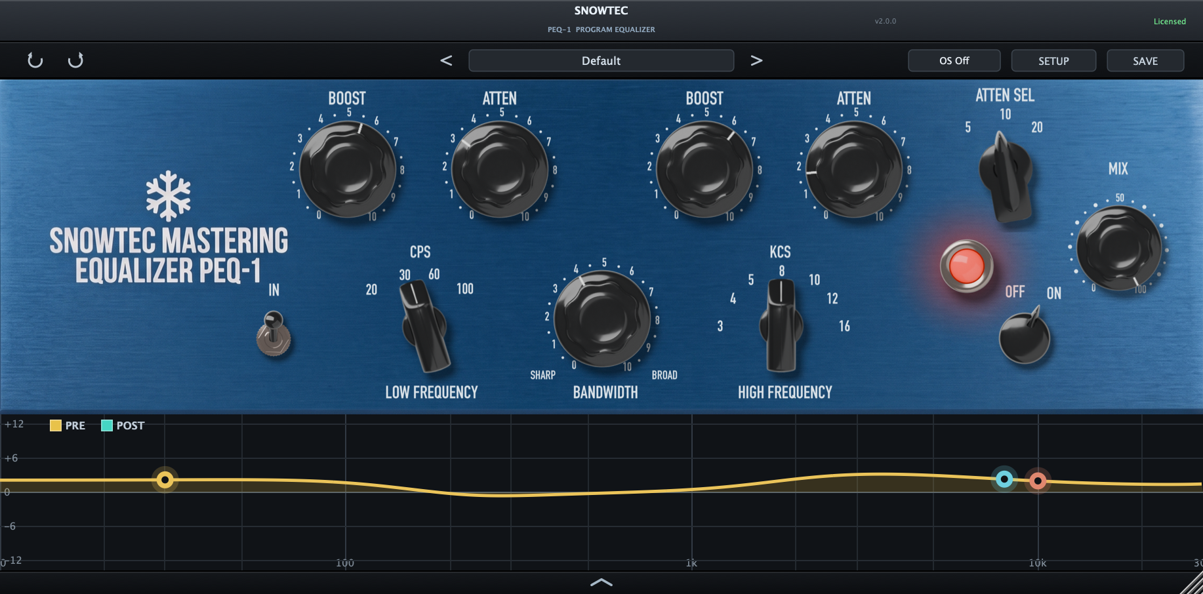Set KCS to 16
This screenshot has height=594, width=1203.
tap(844, 326)
